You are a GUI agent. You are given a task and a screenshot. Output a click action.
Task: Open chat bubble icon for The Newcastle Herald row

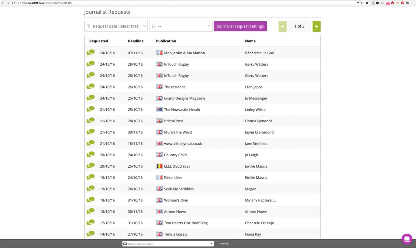90,109
